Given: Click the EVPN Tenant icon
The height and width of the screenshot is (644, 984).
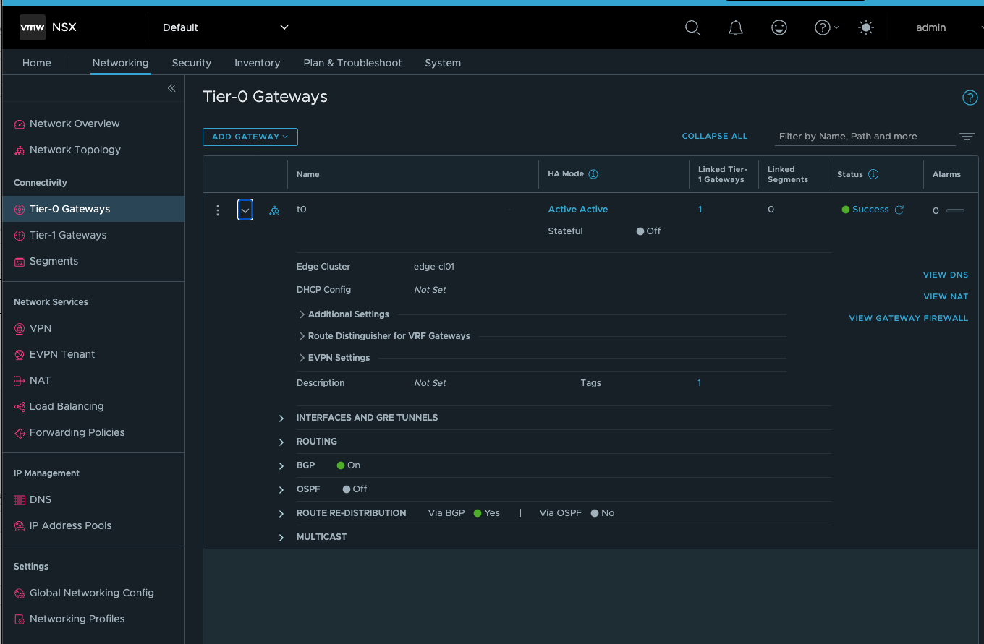Looking at the screenshot, I should click(20, 355).
